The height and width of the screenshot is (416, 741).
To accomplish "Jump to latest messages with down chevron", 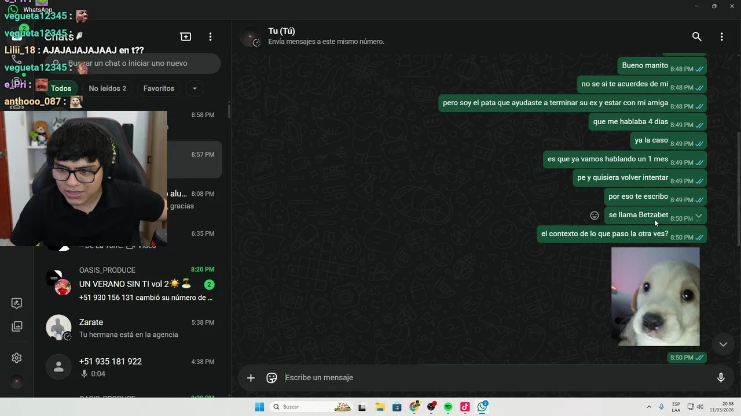I will point(723,344).
